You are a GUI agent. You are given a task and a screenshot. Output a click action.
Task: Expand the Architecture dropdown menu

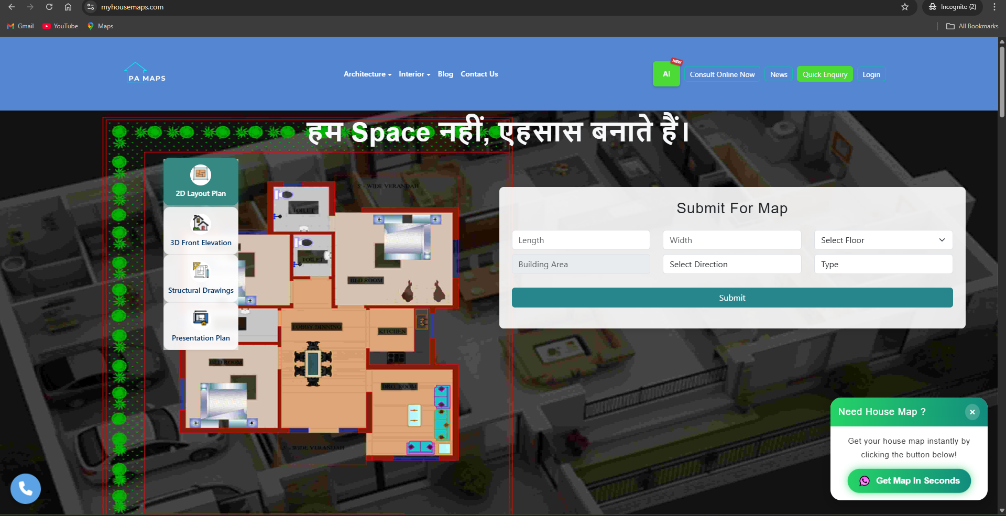(367, 74)
